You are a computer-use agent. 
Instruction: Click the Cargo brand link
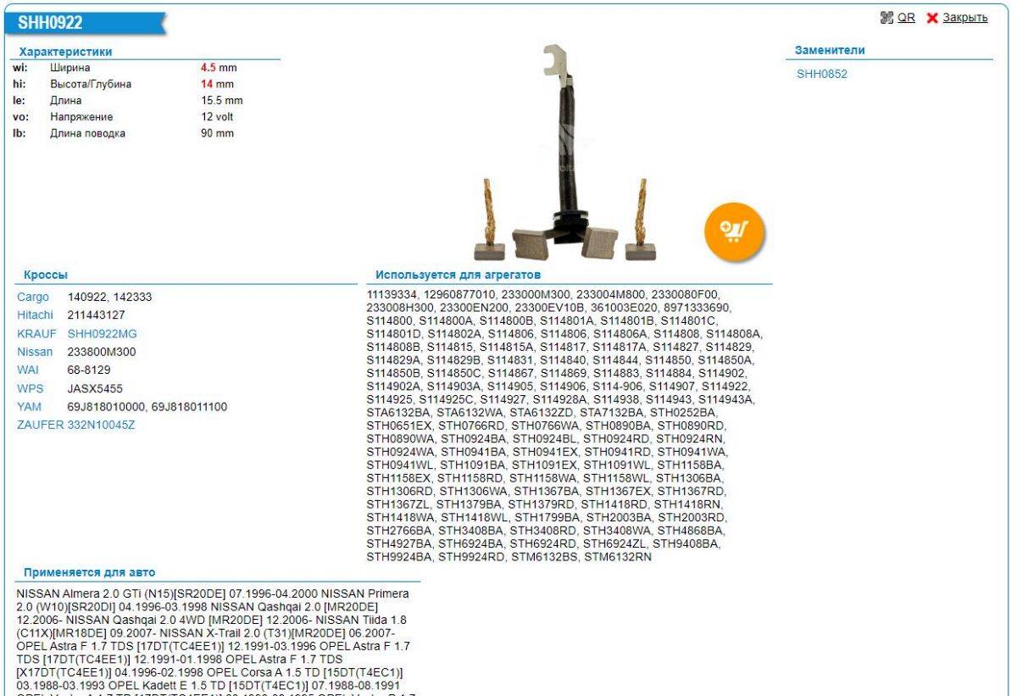pos(32,298)
